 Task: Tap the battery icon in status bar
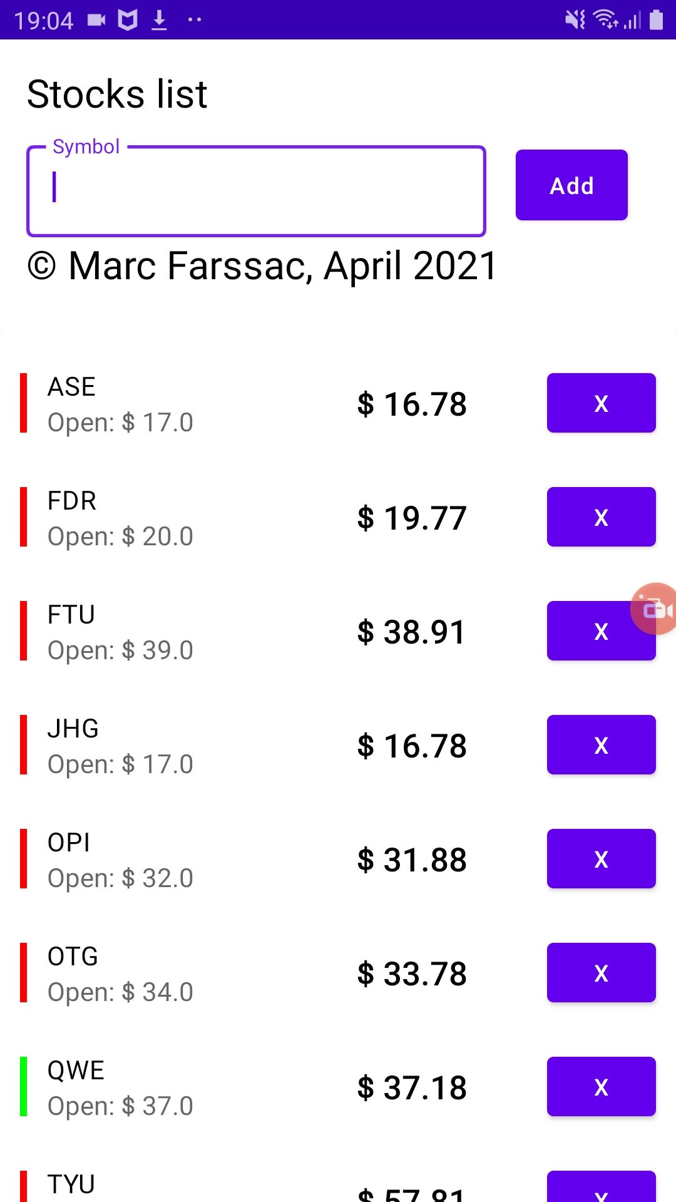656,20
